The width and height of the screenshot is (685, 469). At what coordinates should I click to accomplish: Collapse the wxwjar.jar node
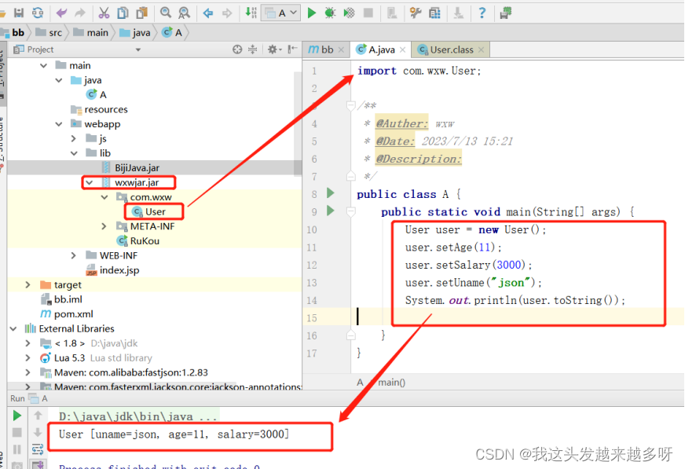[x=90, y=182]
